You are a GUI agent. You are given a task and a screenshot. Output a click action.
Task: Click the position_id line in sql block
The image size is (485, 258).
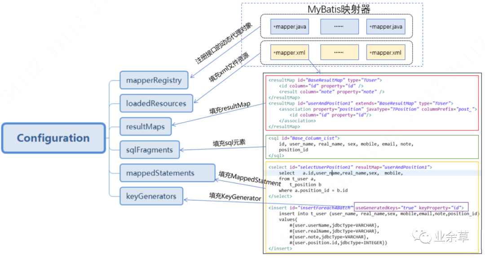click(294, 150)
